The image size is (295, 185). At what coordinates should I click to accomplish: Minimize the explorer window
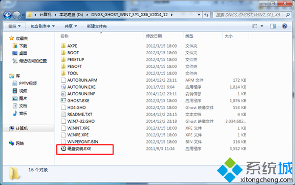click(x=264, y=3)
